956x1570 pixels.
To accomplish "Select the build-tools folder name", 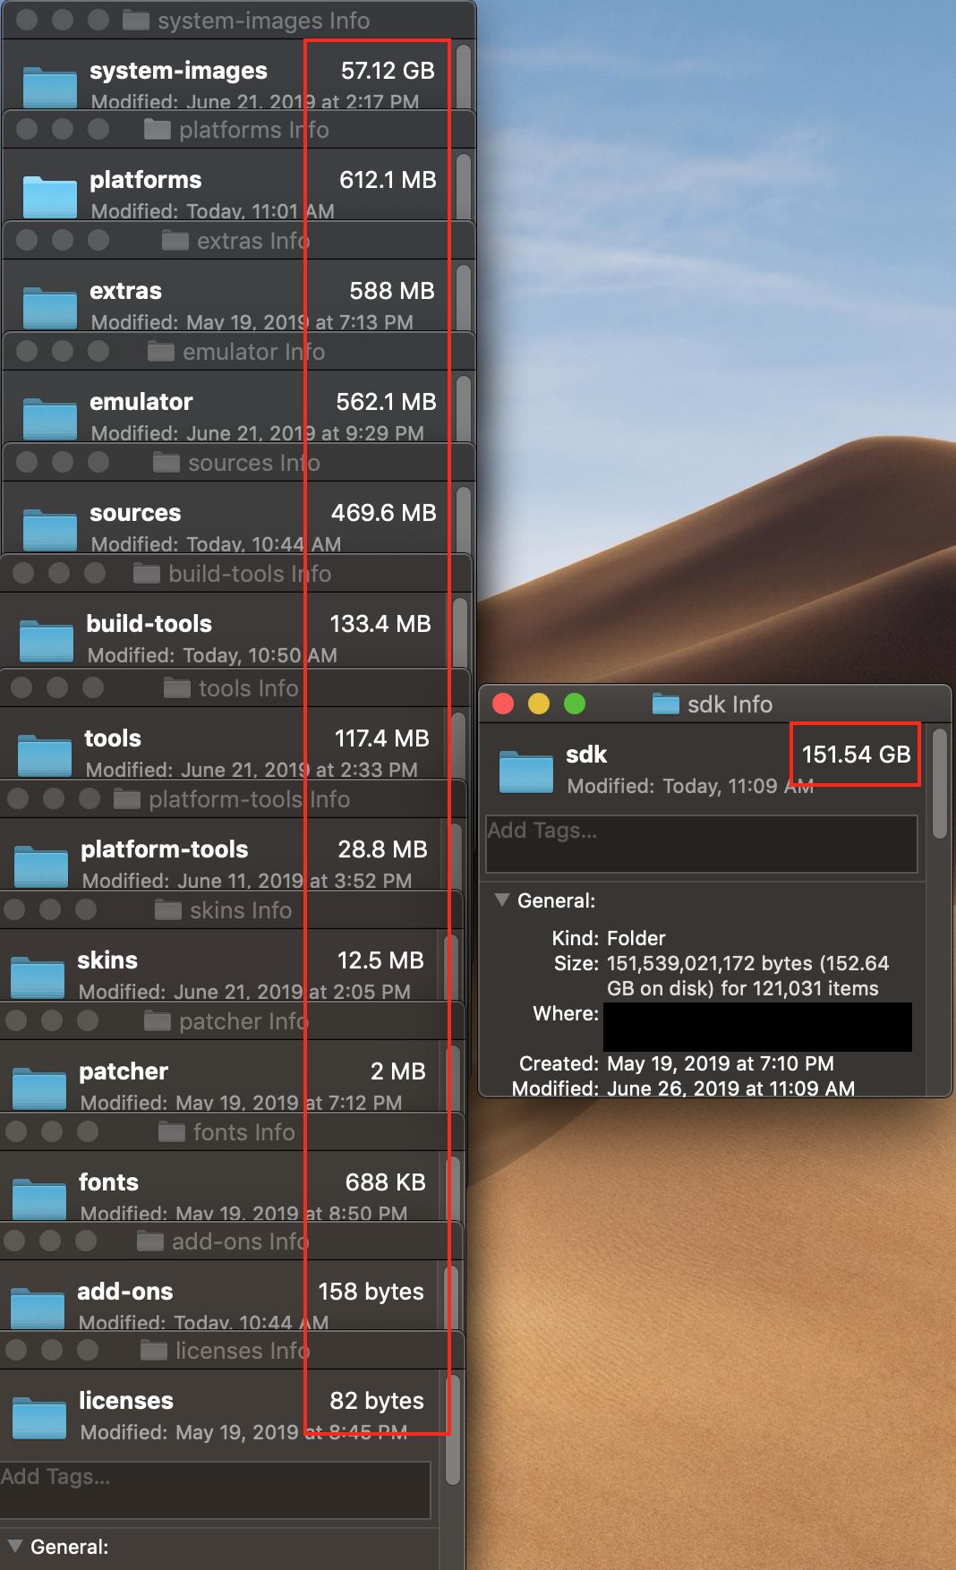I will point(149,624).
